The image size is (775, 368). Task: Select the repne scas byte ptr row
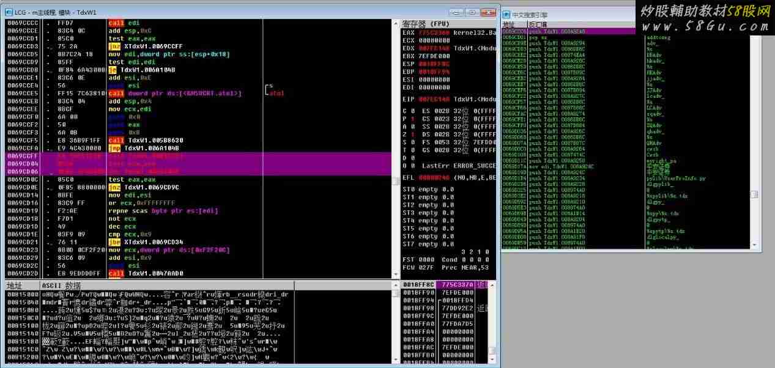[x=198, y=211]
